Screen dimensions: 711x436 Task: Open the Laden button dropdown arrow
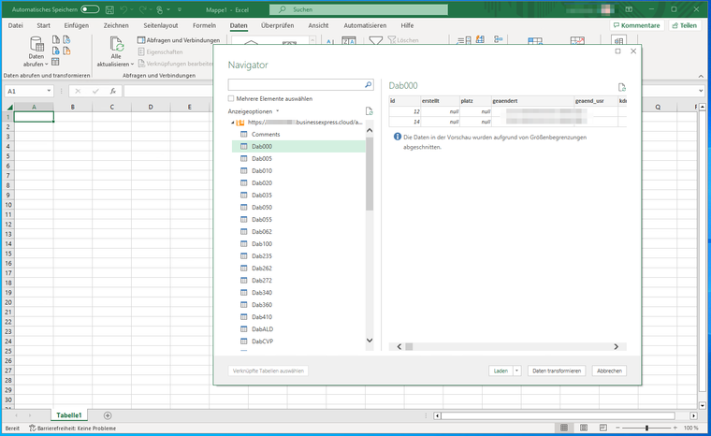(516, 371)
